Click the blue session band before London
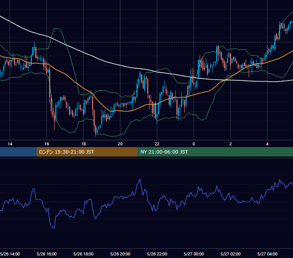 [18, 152]
